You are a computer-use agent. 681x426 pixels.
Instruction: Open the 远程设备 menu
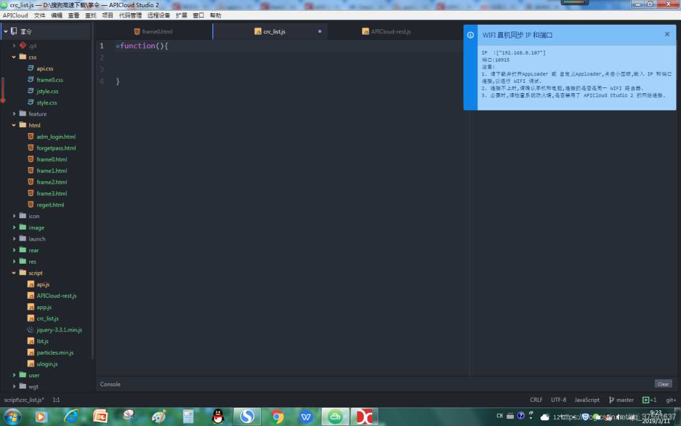(x=159, y=15)
